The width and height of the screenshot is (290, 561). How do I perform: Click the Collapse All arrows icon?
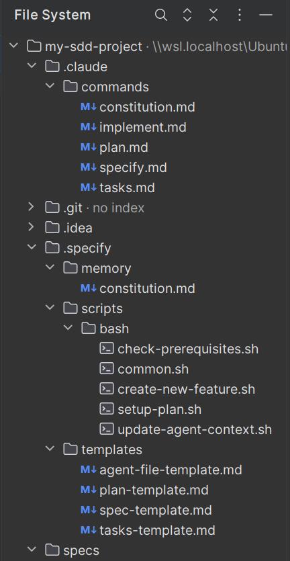[x=213, y=15]
